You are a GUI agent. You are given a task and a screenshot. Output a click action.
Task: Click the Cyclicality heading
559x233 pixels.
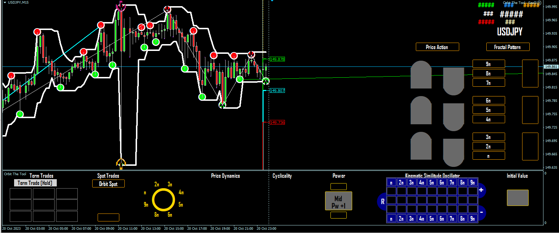pyautogui.click(x=282, y=176)
